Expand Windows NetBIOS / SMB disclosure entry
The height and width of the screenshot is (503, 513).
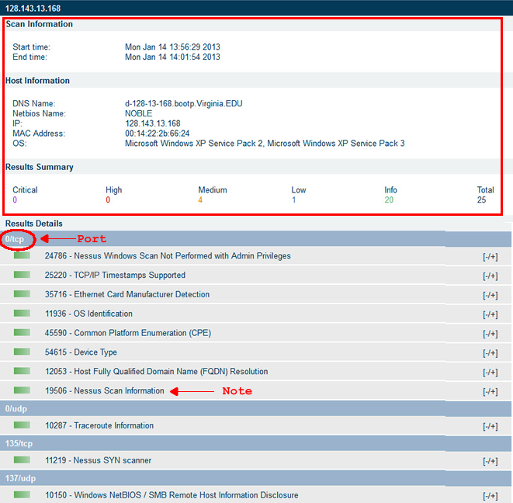[x=490, y=496]
